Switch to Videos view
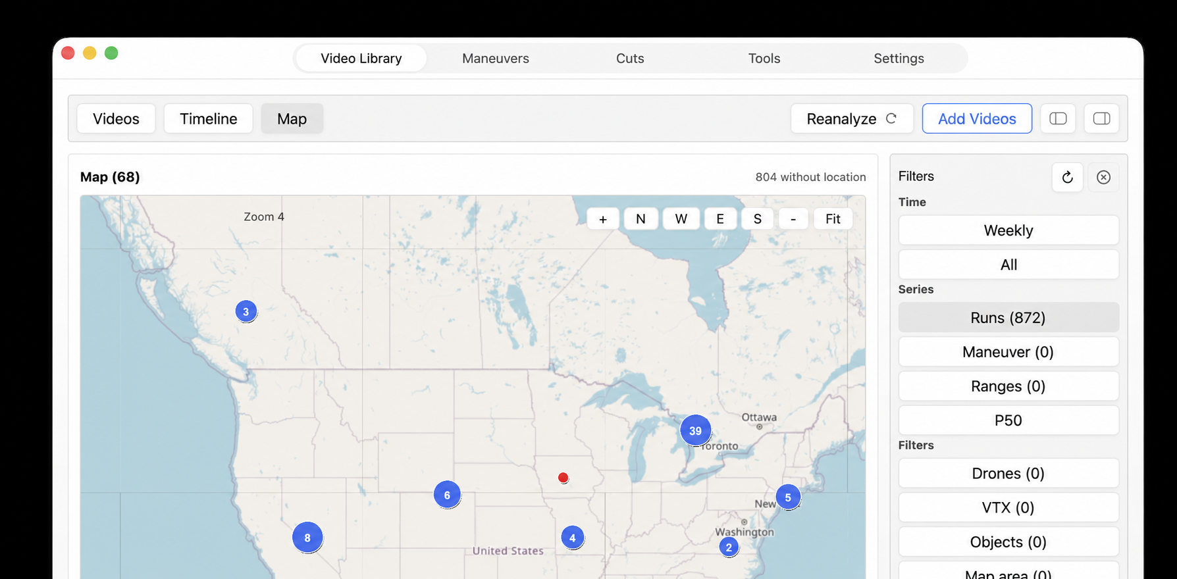Screen dimensions: 1177x579 tap(116, 118)
